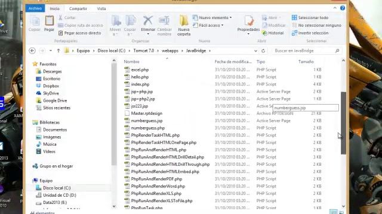Select the excel.php file icon

(x=127, y=70)
